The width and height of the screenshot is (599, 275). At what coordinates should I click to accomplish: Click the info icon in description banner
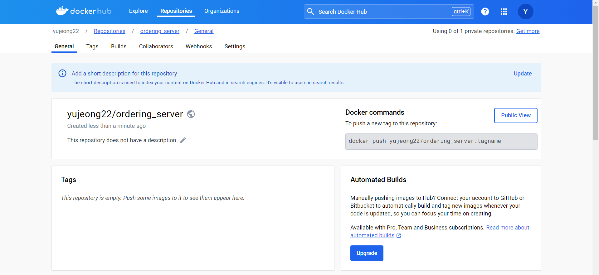coord(62,73)
